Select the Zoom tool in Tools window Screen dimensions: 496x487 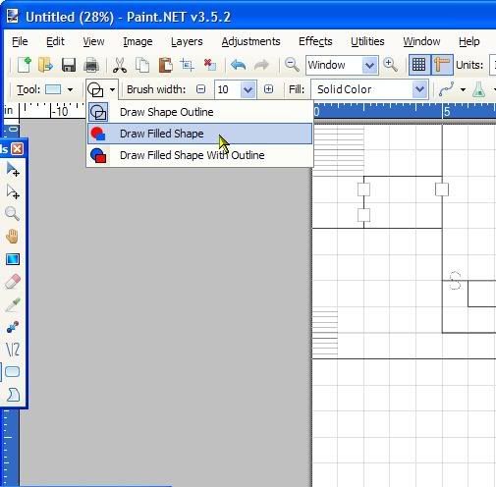point(13,214)
